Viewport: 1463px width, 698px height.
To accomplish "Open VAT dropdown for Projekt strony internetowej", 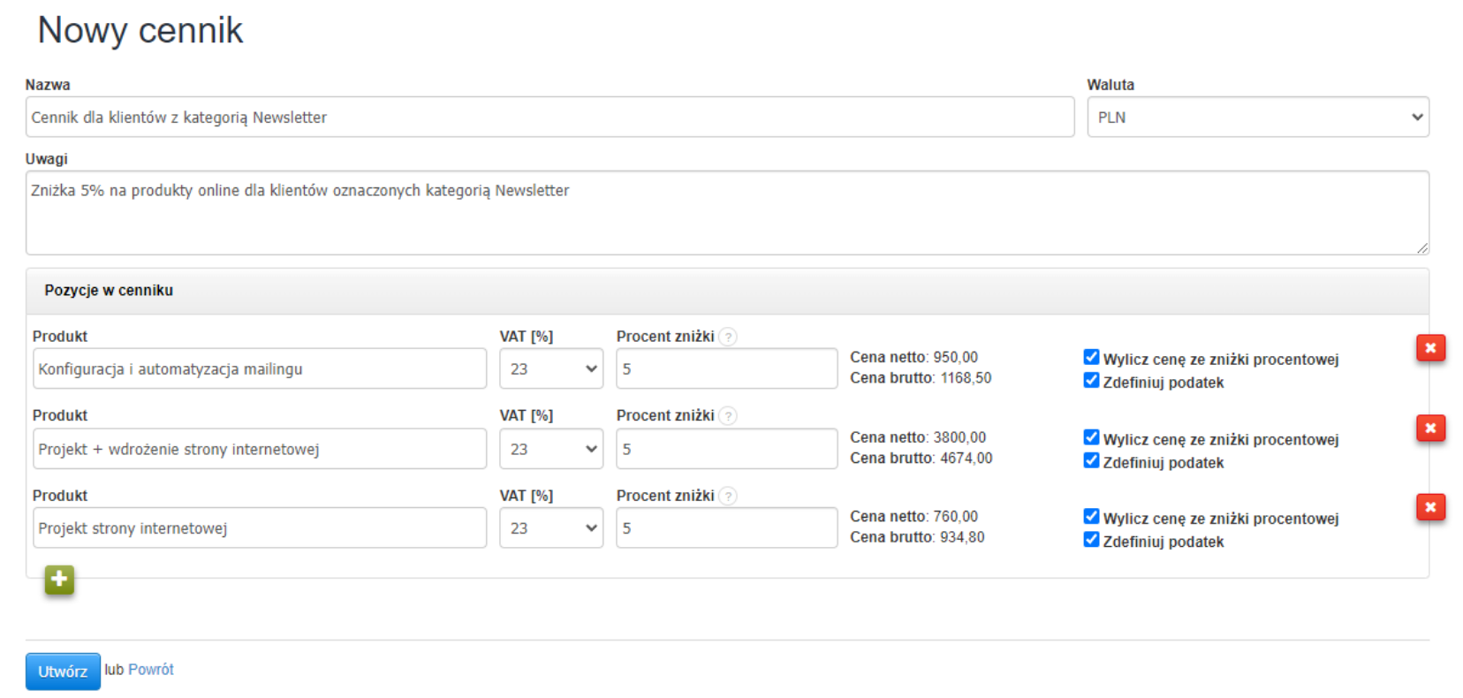I will (550, 528).
